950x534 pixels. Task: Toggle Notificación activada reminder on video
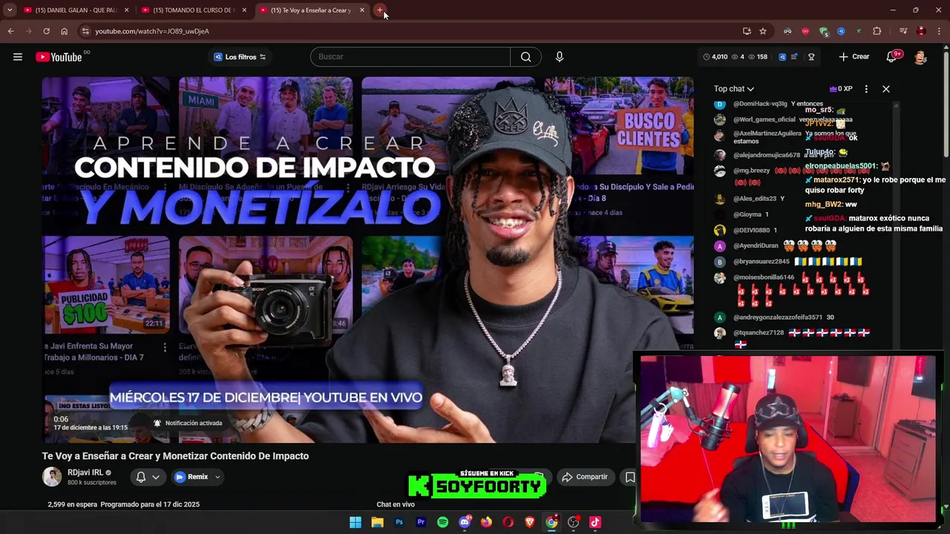coord(188,423)
